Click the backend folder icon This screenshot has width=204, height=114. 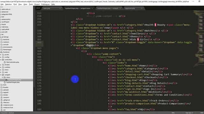pos(2,40)
